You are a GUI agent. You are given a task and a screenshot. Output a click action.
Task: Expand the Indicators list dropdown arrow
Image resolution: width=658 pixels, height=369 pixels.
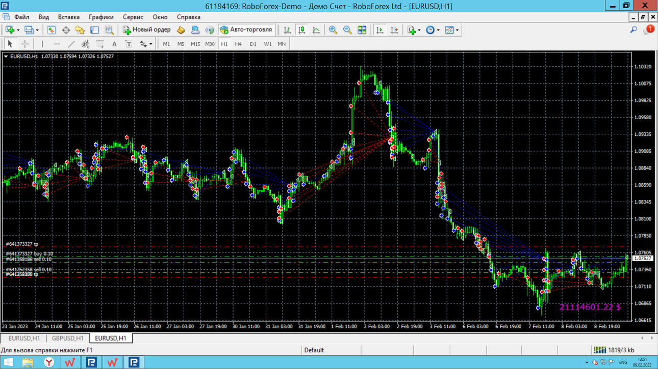tap(419, 30)
